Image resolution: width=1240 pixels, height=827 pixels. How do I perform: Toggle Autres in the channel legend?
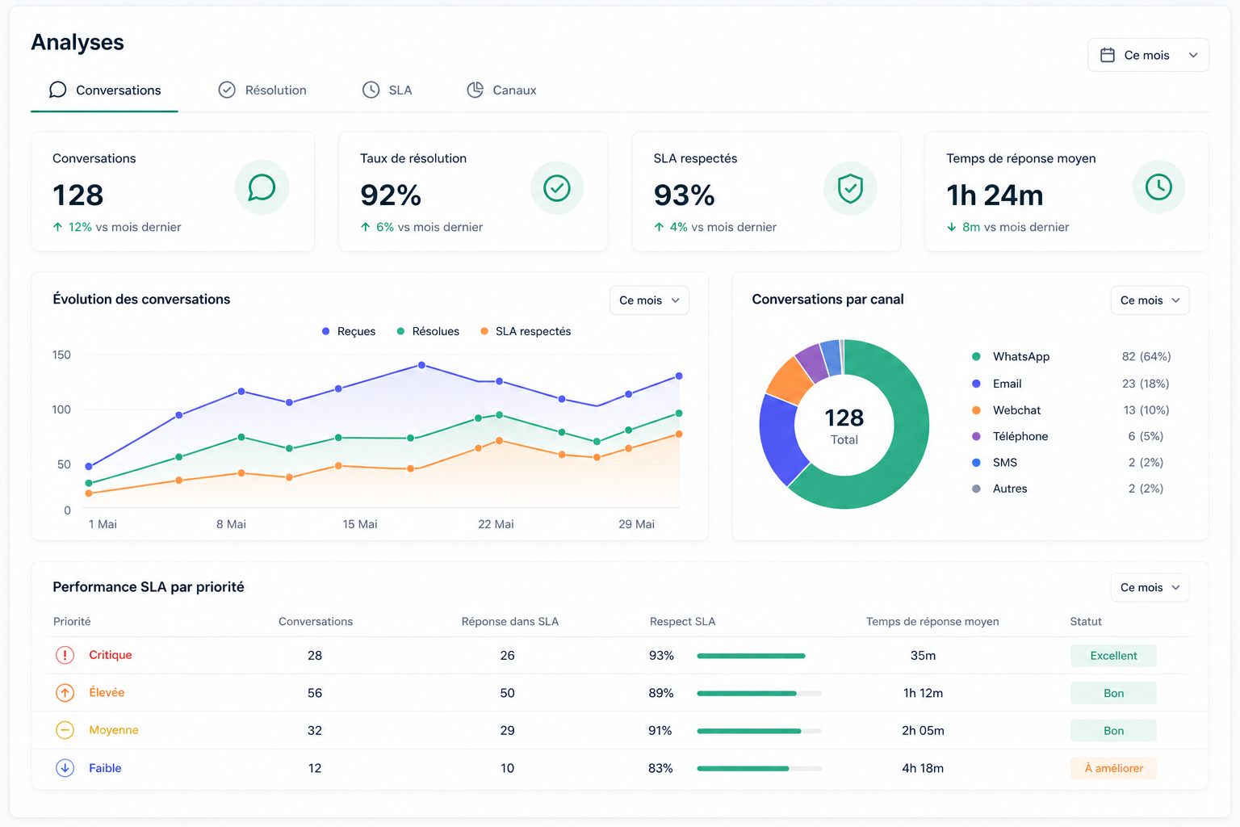[999, 489]
